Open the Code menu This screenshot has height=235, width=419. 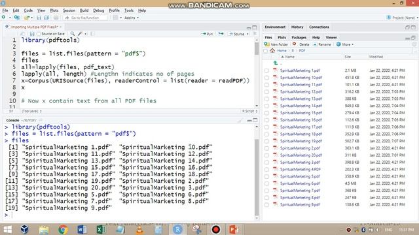pyautogui.click(x=28, y=10)
